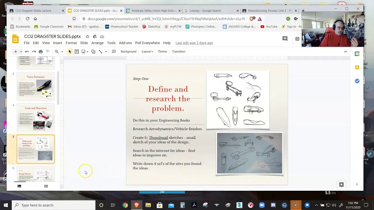Expand side panel with bottom right chevron
Image resolution: width=374 pixels, height=210 pixels.
tap(357, 184)
